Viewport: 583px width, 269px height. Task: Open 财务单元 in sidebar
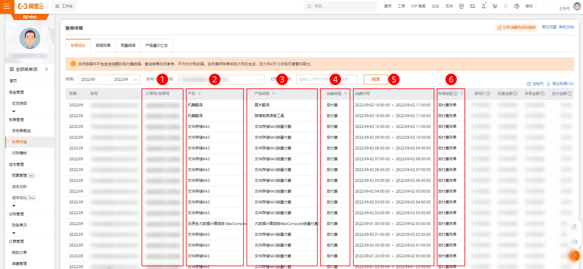(19, 225)
